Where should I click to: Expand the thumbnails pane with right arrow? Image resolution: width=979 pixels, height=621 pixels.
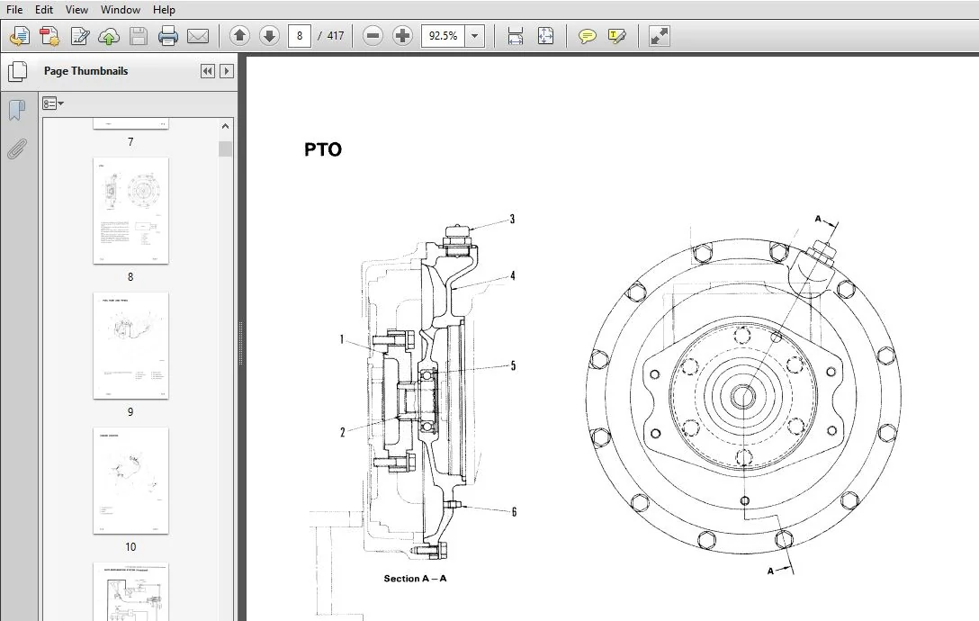point(227,71)
